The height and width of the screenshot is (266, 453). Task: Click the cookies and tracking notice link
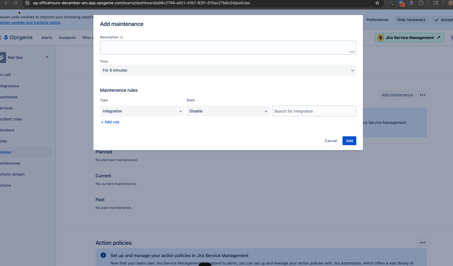[30, 23]
